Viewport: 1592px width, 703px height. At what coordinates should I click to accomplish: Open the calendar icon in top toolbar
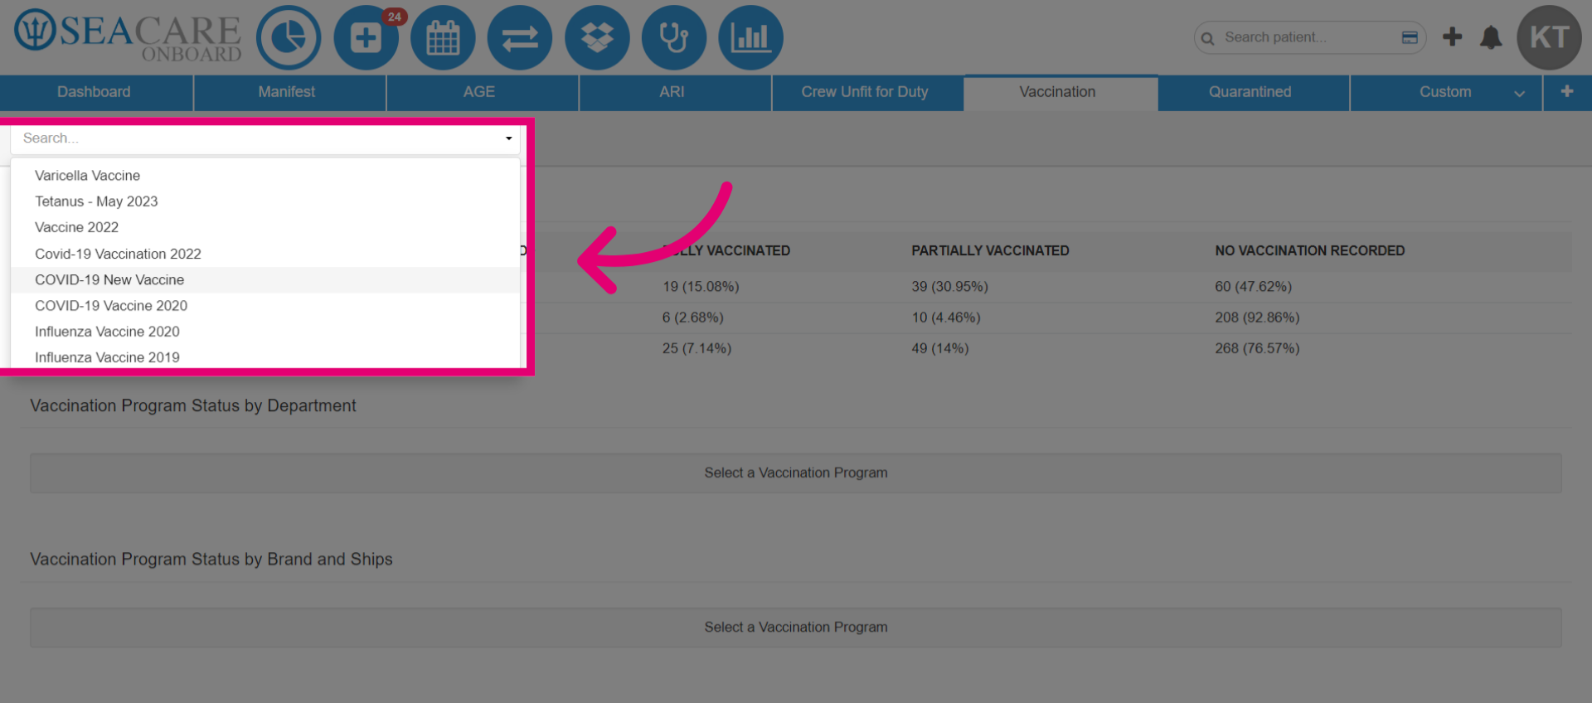click(x=443, y=38)
